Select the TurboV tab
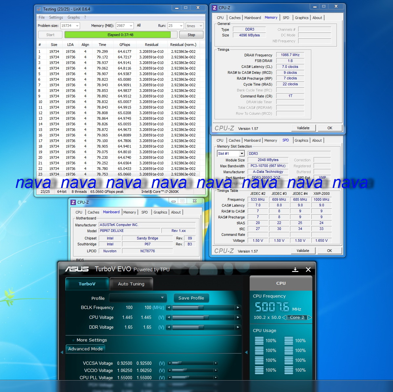The image size is (393, 392). (x=87, y=284)
